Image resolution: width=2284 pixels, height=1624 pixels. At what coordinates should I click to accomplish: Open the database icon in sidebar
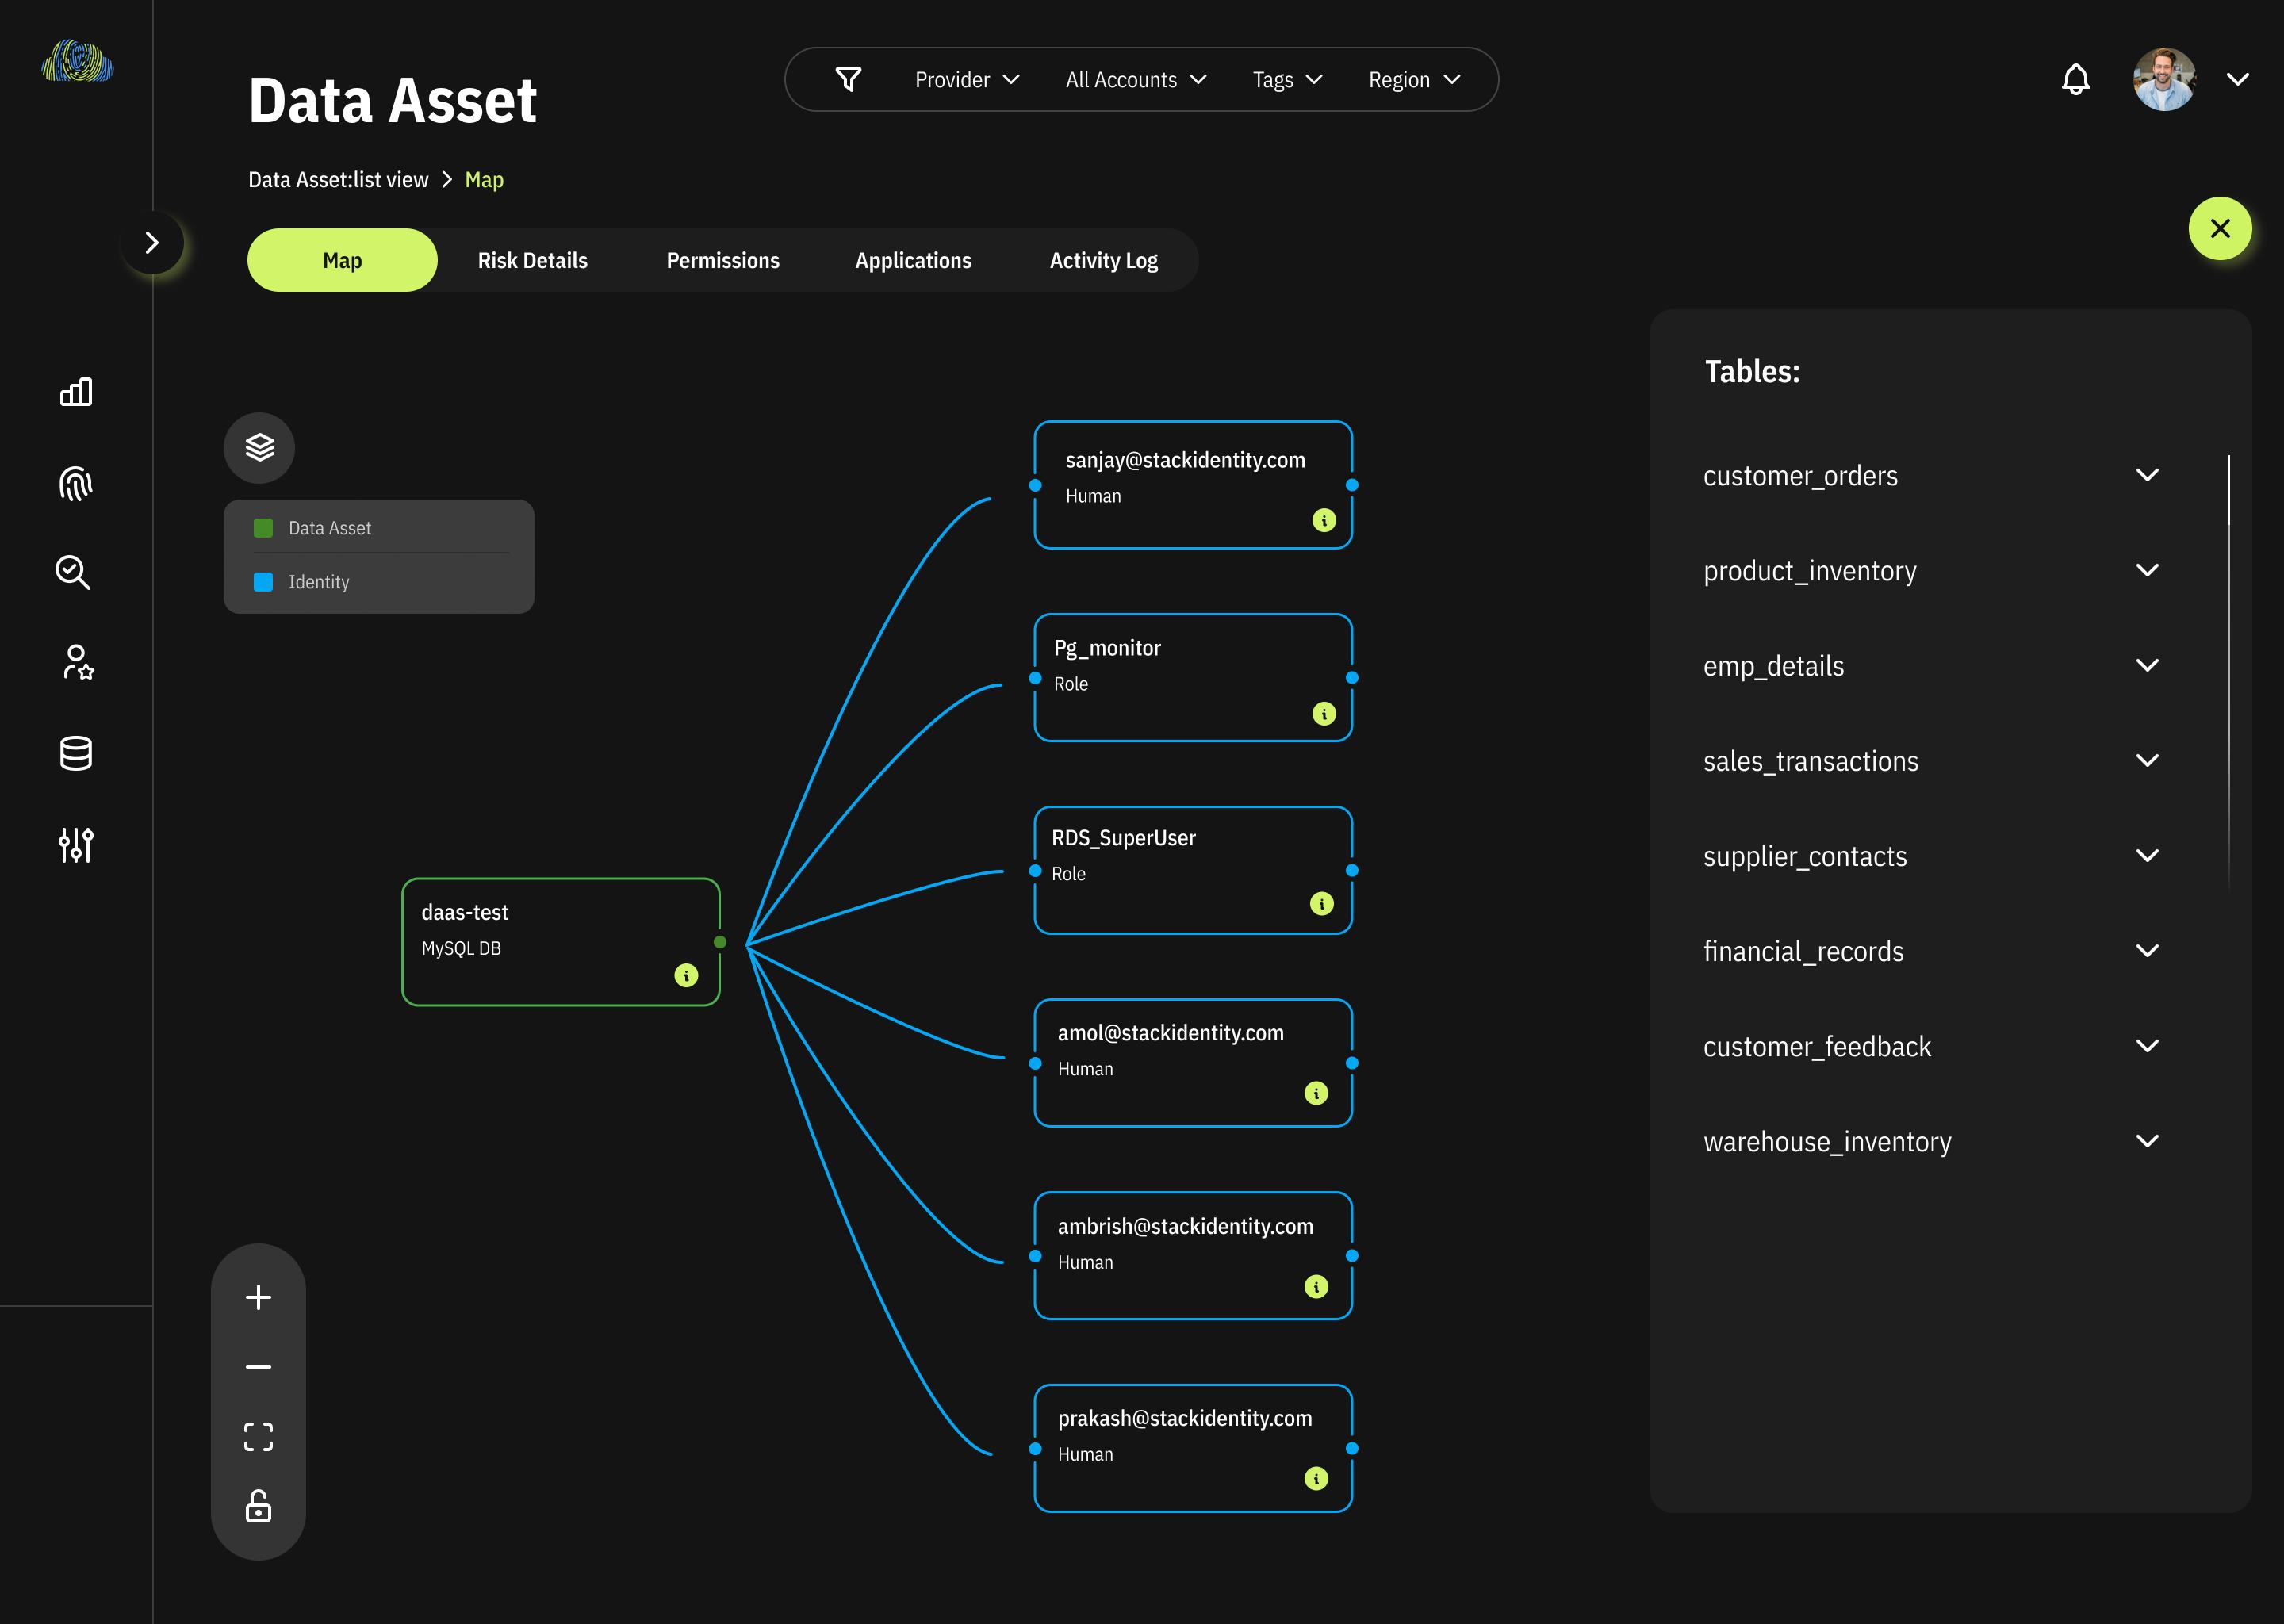pyautogui.click(x=76, y=753)
